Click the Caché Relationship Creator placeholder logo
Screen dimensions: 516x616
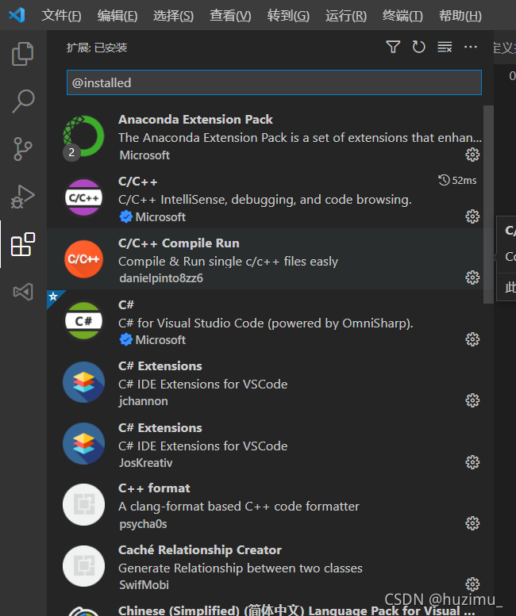(84, 566)
